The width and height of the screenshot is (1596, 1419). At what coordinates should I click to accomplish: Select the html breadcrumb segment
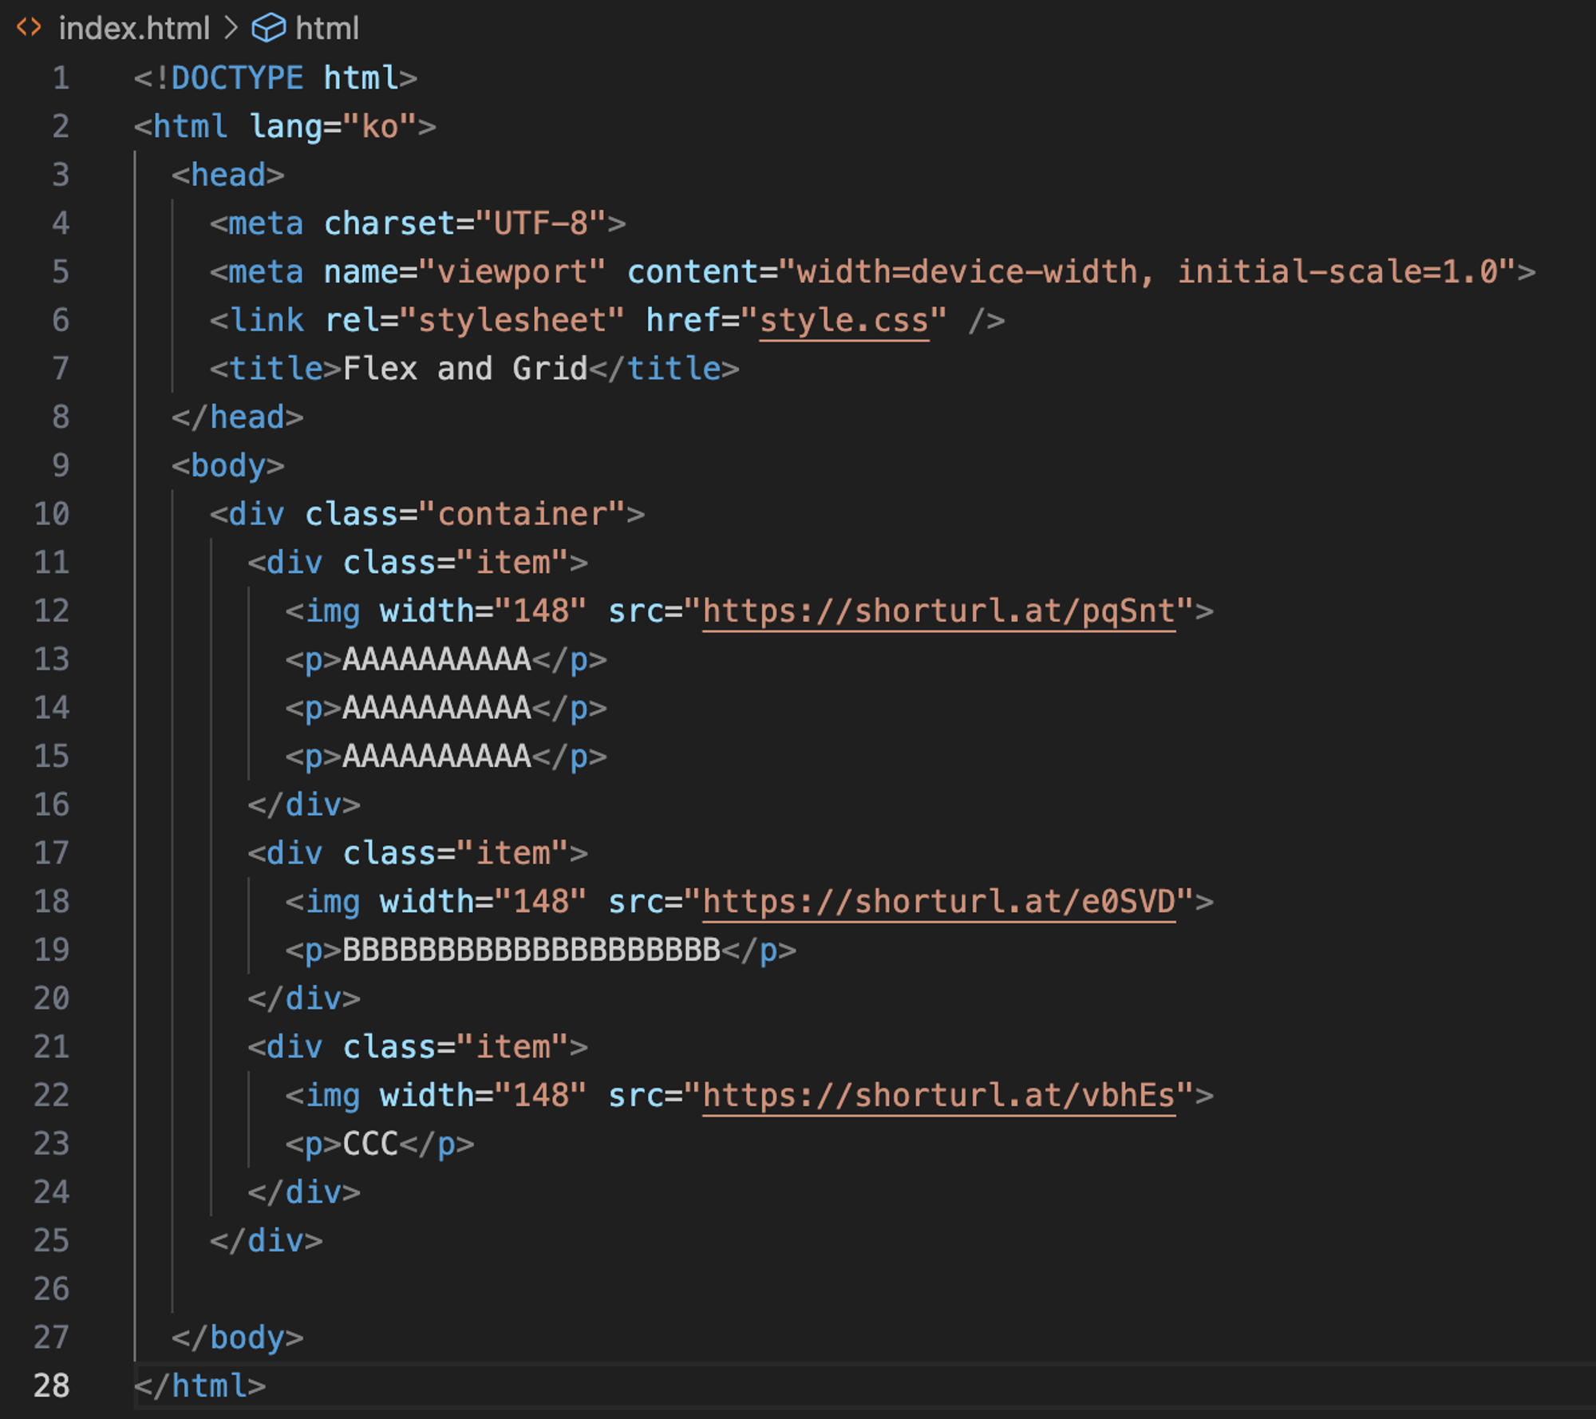pos(326,29)
